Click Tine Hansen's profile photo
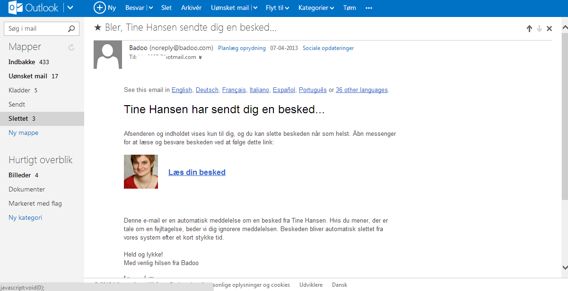The width and height of the screenshot is (568, 291). [x=141, y=172]
